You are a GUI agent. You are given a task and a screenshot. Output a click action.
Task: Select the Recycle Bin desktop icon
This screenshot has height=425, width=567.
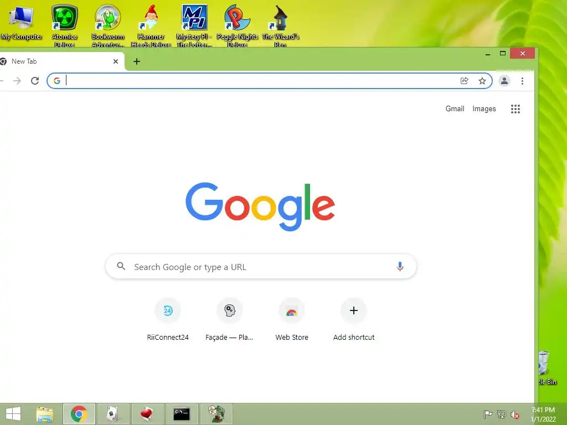pyautogui.click(x=548, y=368)
